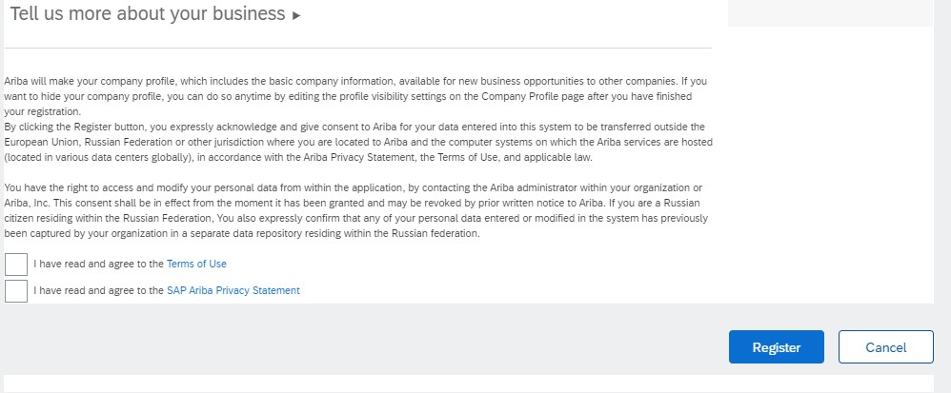Check the Terms of Use agreement checkbox

click(x=16, y=264)
